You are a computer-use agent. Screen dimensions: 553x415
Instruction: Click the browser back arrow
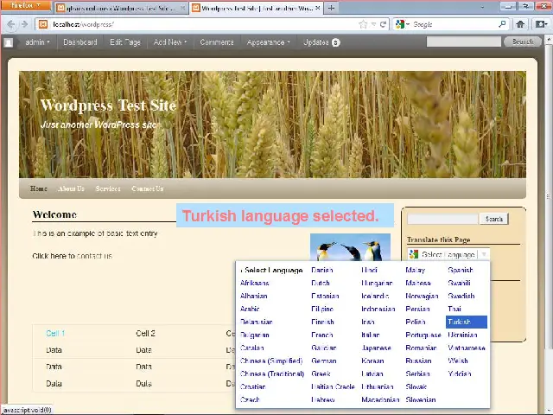click(x=10, y=24)
